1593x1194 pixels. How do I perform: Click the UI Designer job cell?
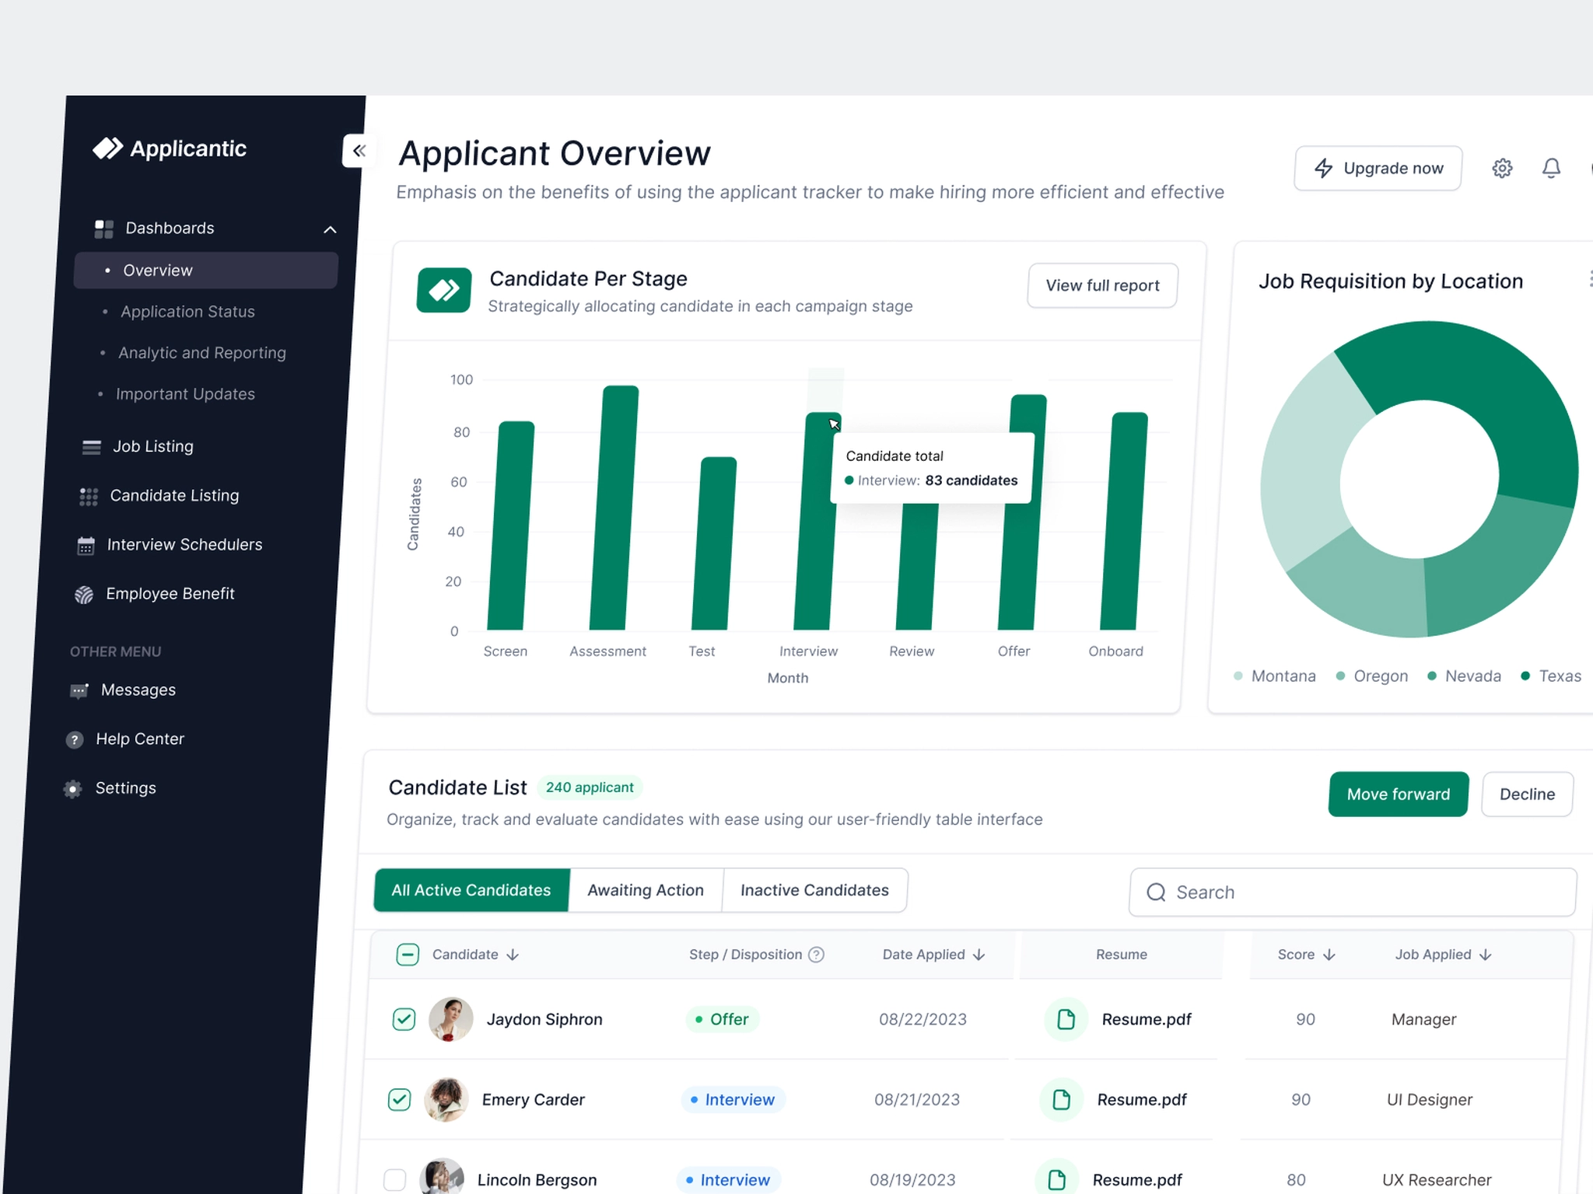pos(1430,1099)
